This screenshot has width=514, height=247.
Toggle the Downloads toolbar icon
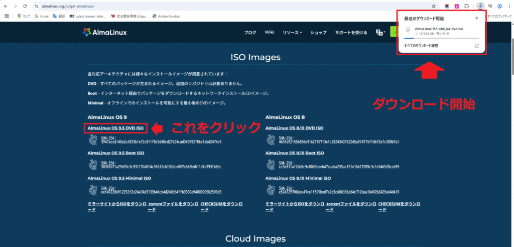(480, 6)
